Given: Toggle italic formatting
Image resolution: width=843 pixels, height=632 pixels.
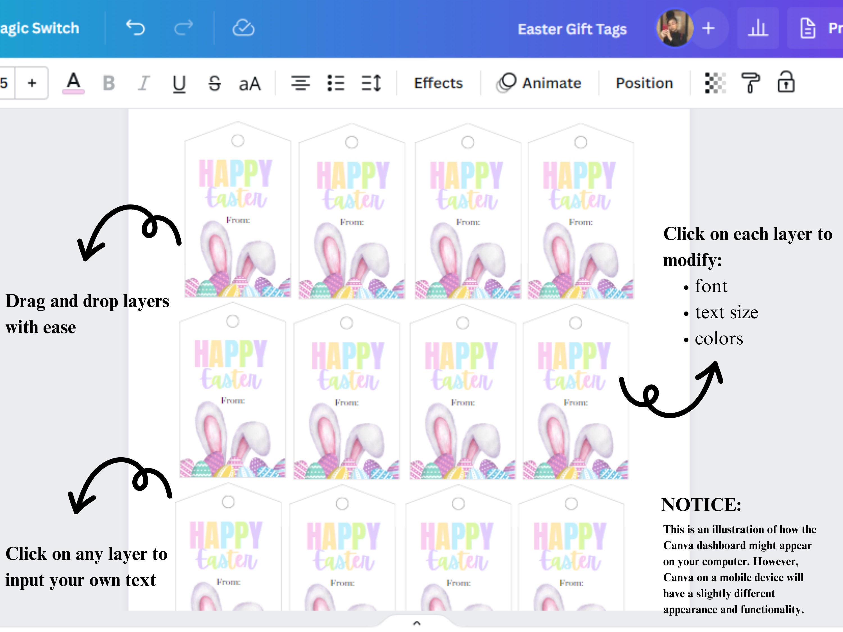Looking at the screenshot, I should pos(143,83).
